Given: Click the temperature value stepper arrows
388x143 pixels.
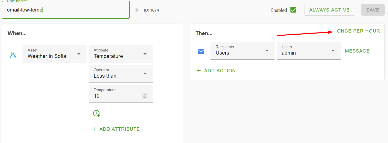Looking at the screenshot, I should (x=144, y=96).
